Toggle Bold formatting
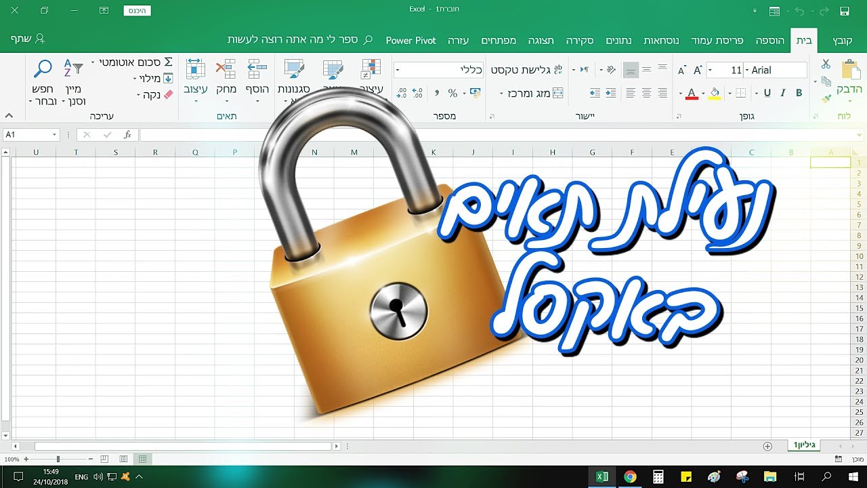Screen dimensions: 867x488 799,93
